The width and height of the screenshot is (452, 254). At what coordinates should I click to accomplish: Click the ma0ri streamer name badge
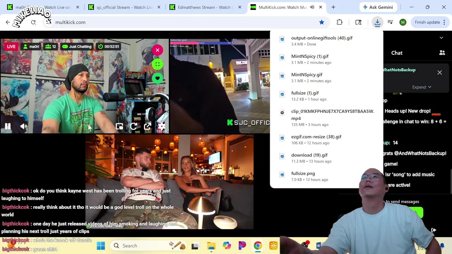[31, 47]
